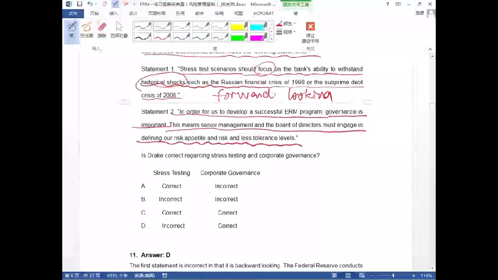Click the vertical scrollbar down arrow
The image size is (498, 280).
432,268
